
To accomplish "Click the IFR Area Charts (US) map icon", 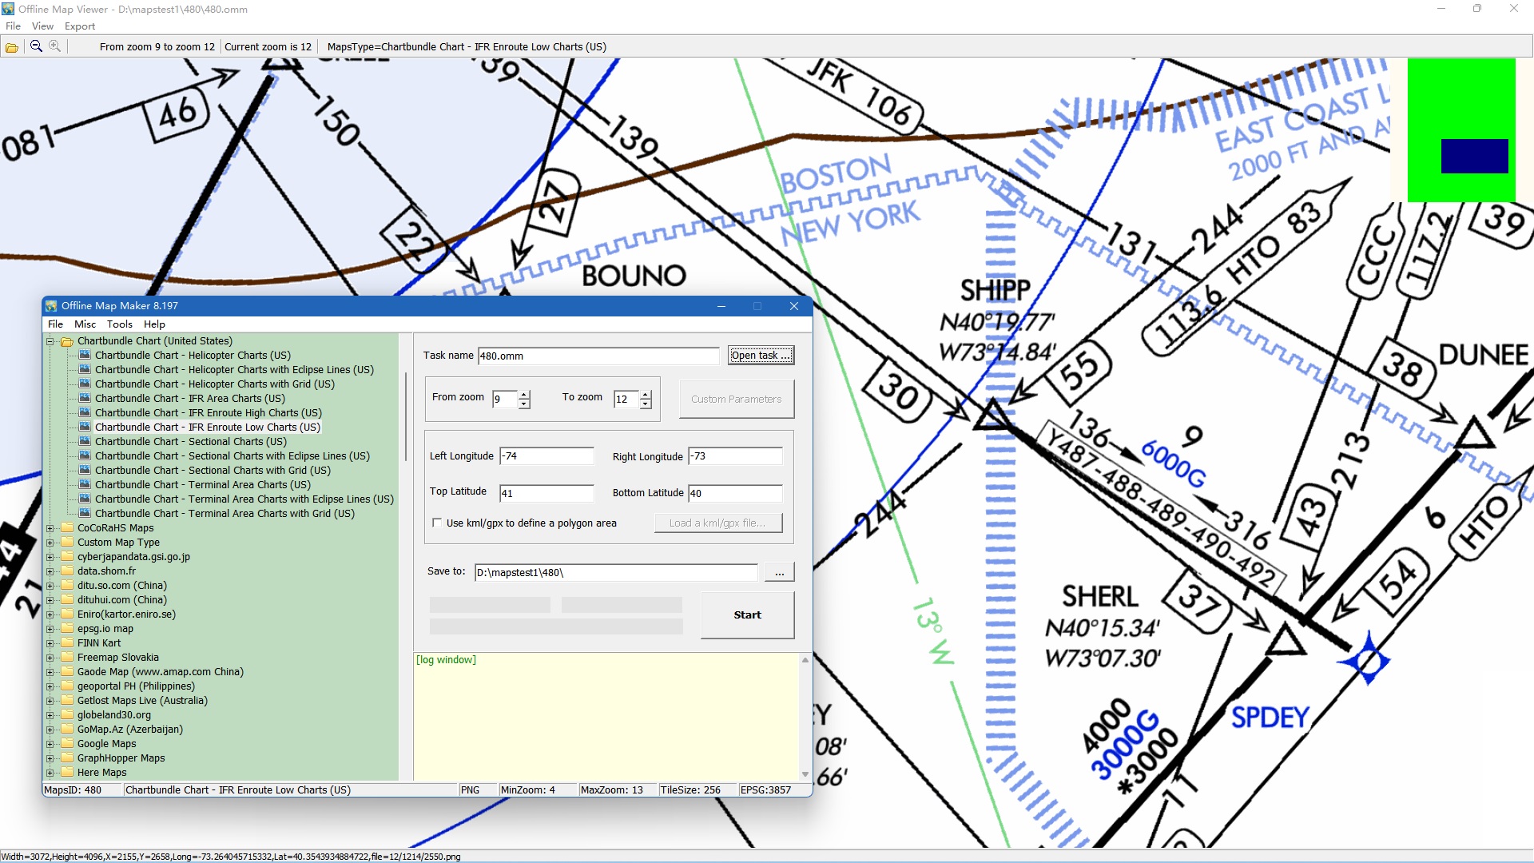I will pos(85,399).
